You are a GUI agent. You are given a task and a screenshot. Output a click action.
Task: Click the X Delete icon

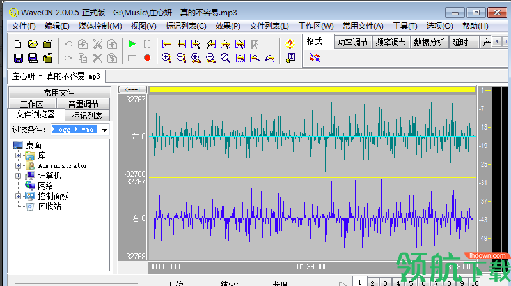tap(97, 58)
